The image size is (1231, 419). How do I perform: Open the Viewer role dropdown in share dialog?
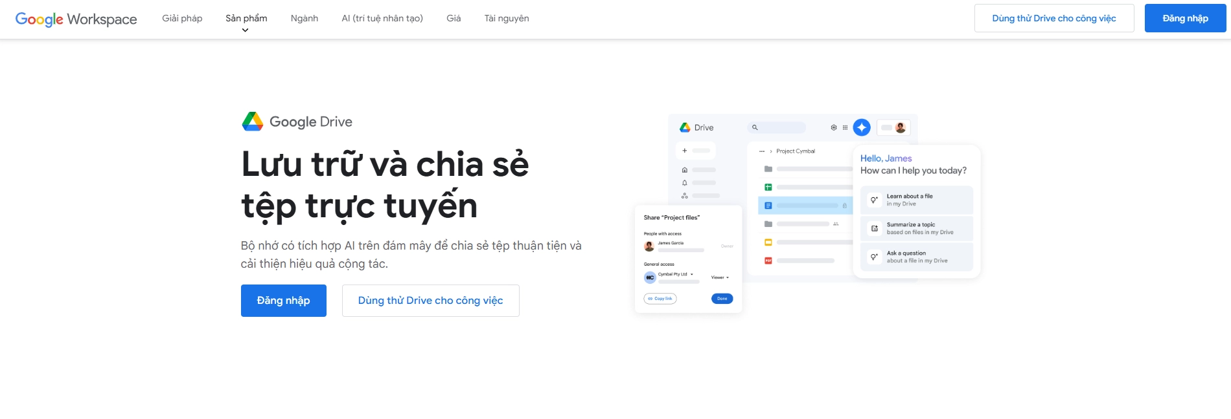[x=720, y=277]
